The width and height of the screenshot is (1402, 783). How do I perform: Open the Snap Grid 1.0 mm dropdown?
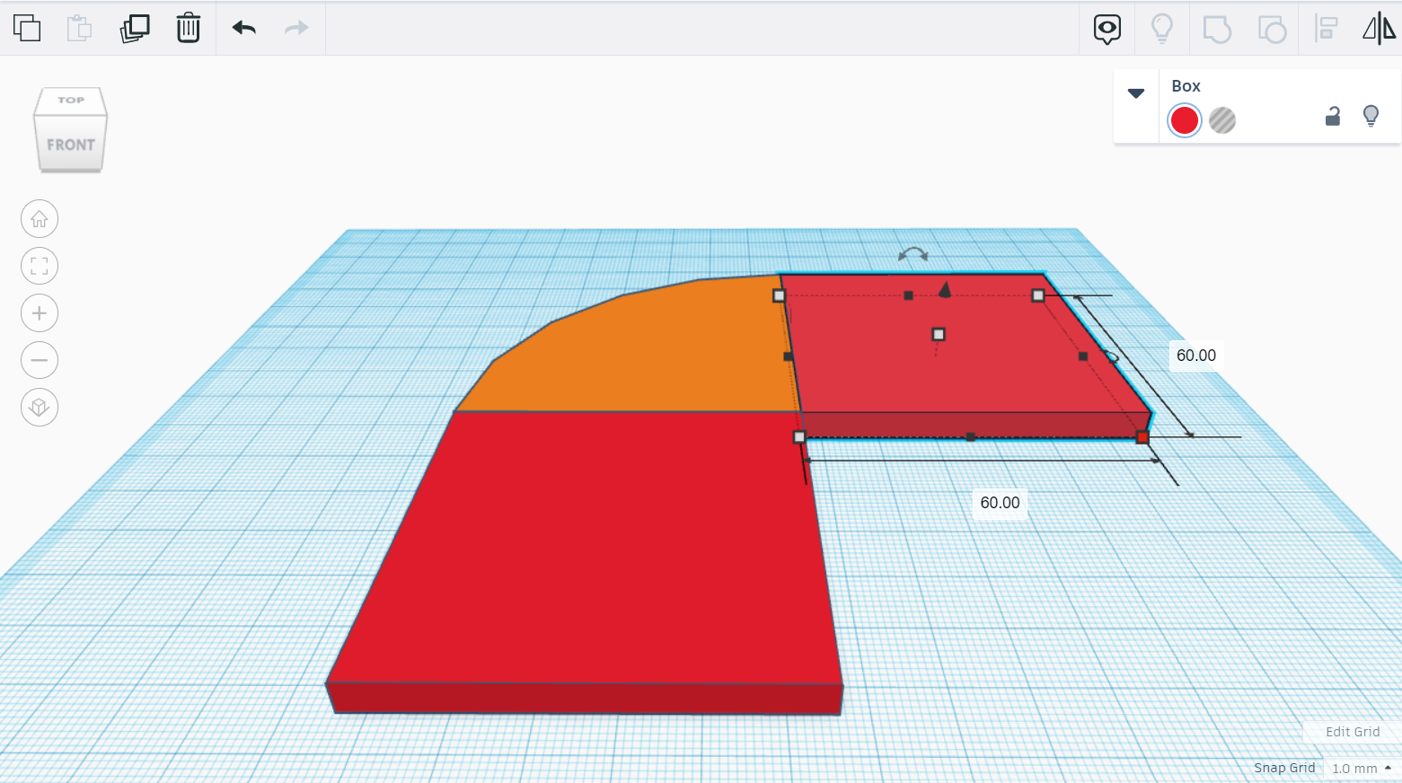pos(1362,769)
